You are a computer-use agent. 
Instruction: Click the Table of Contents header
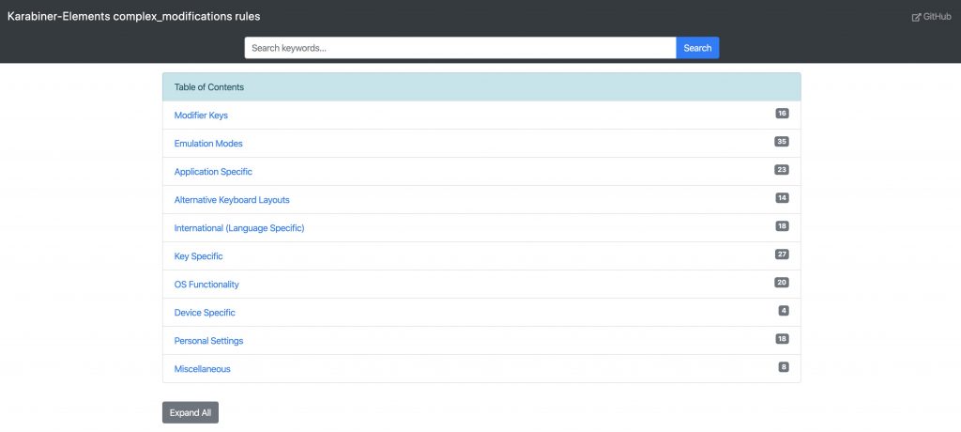pos(481,87)
